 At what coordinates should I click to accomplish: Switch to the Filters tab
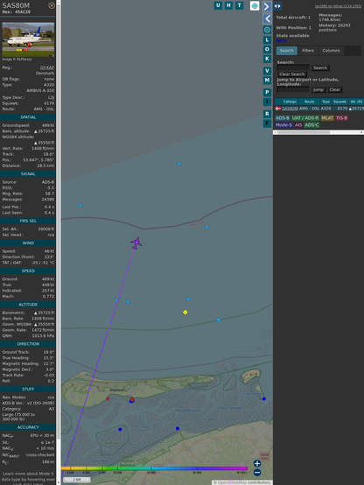click(308, 51)
